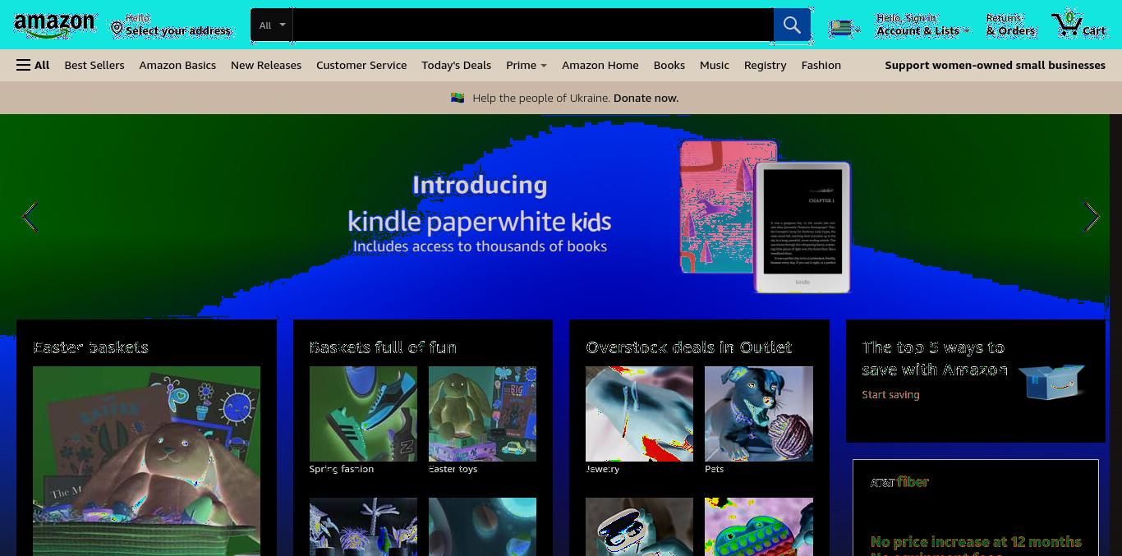Viewport: 1122px width, 556px height.
Task: Open New Releases
Action: 266,65
